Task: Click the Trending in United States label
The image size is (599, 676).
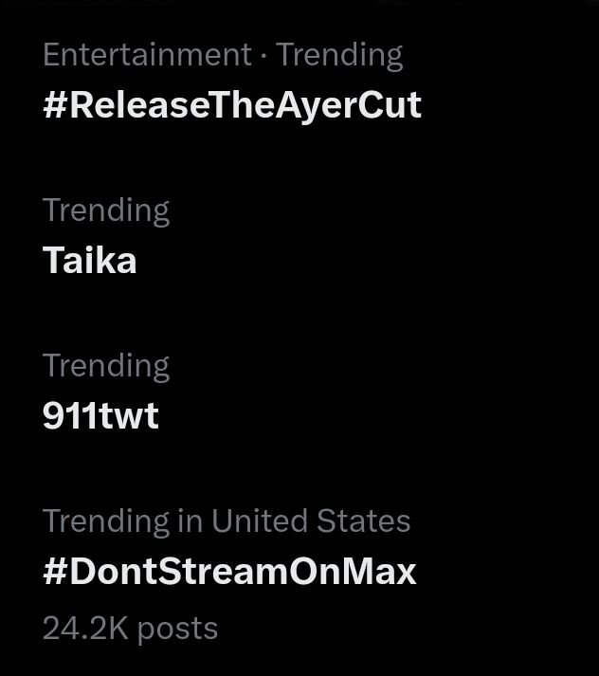Action: click(226, 521)
